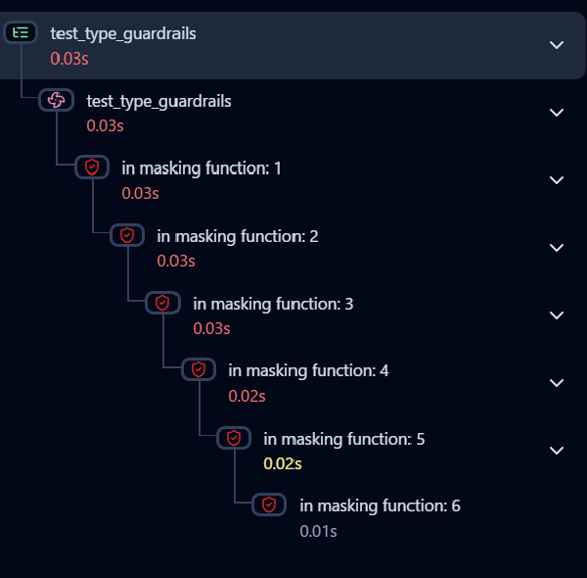Click the yellow 0.02s duration of function 5

click(283, 463)
